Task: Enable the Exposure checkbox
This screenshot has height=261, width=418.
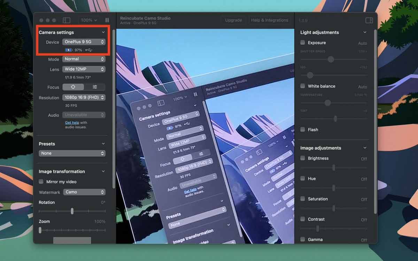Action: point(303,42)
